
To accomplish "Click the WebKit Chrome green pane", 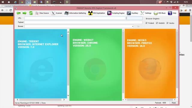I will click(x=96, y=65).
